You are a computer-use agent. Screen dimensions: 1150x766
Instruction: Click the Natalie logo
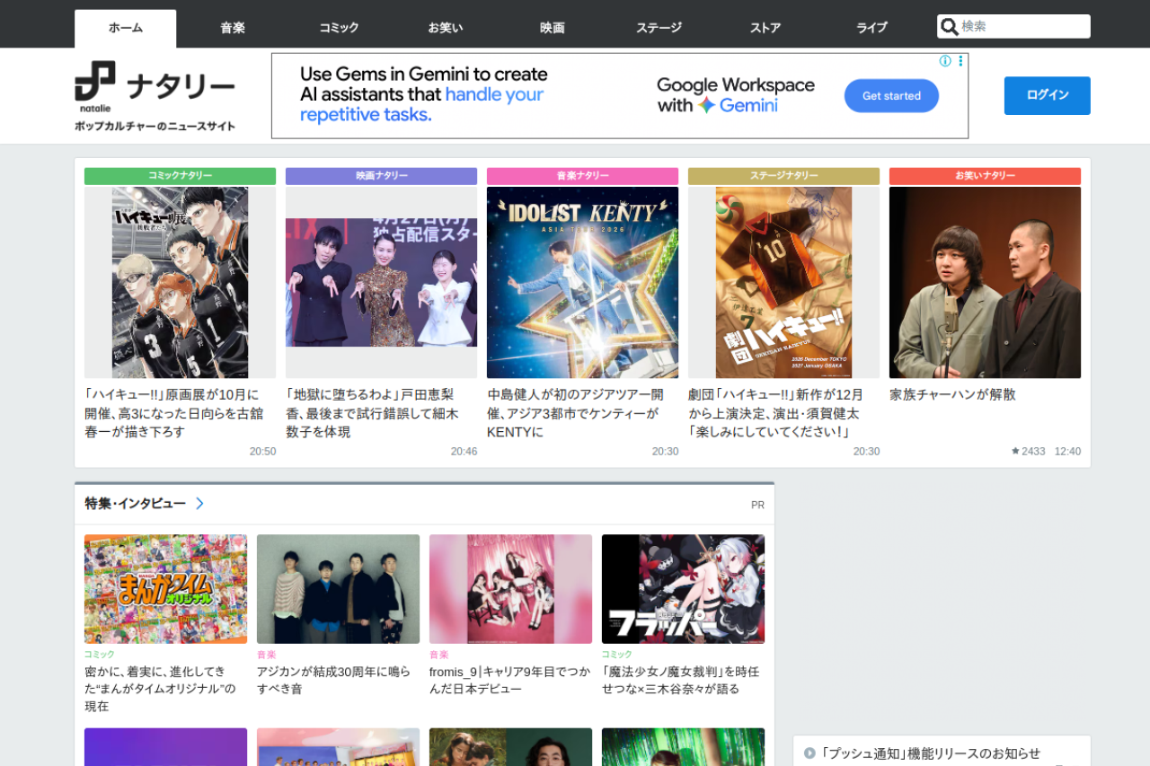(155, 86)
